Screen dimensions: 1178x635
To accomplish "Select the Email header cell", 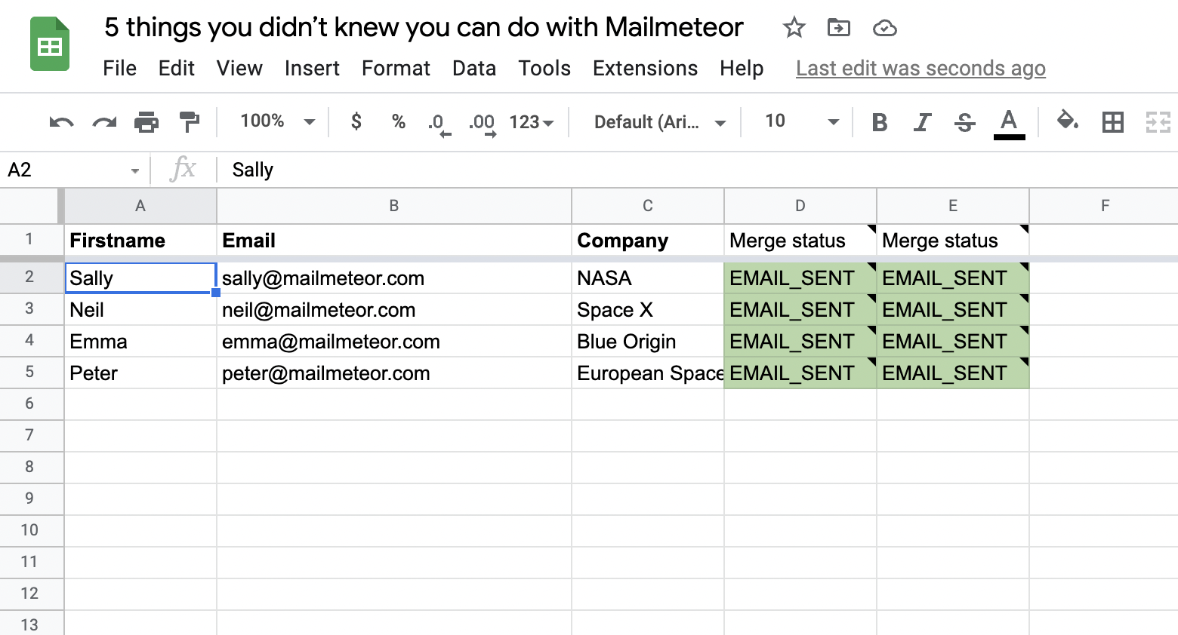I will point(394,241).
